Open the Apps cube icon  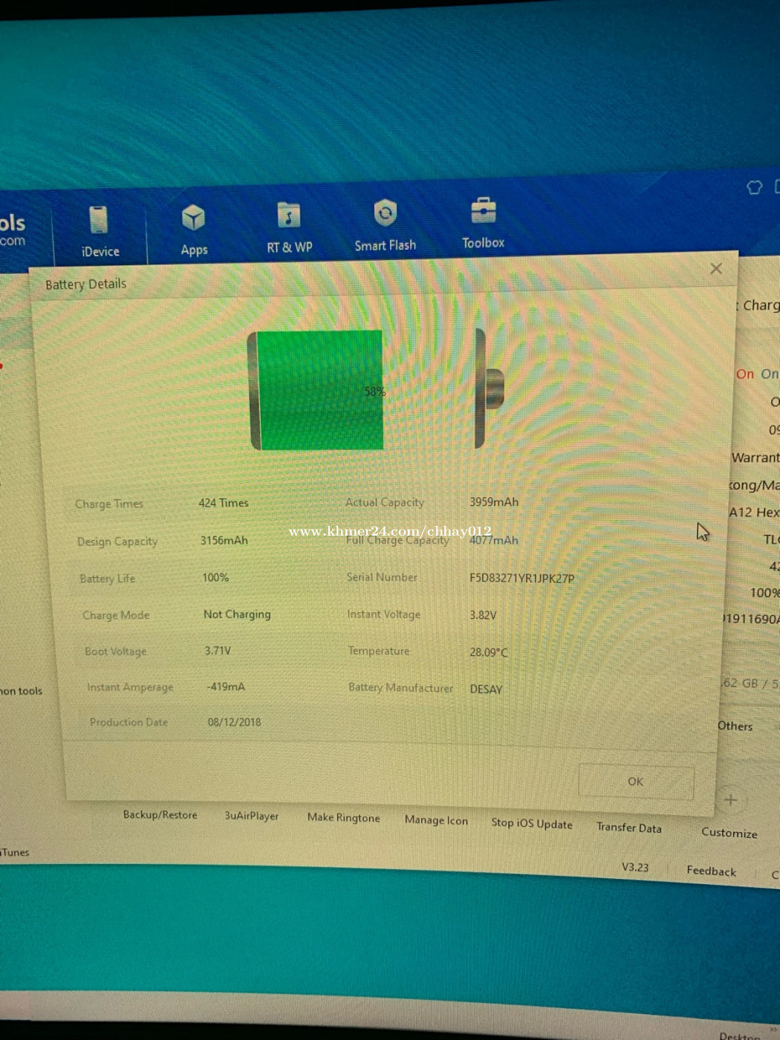[193, 218]
